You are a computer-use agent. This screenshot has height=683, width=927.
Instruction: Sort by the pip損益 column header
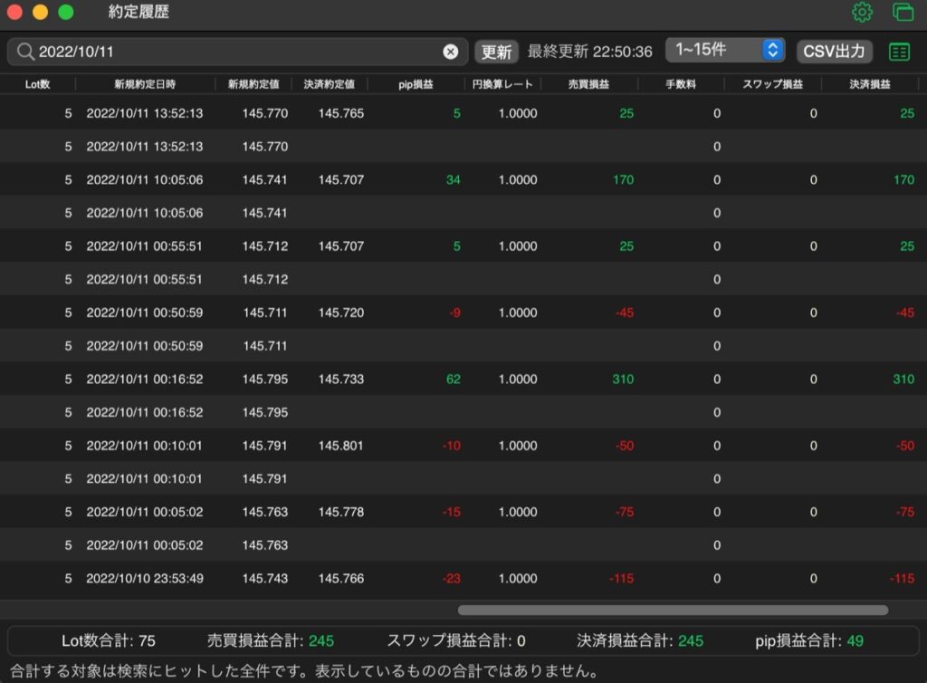(x=416, y=84)
